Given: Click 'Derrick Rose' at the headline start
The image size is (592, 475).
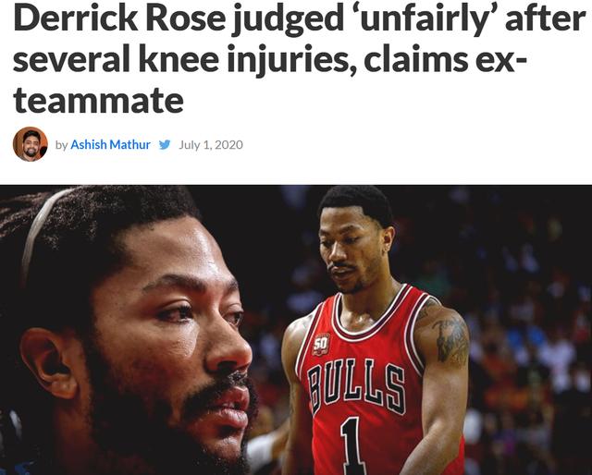Looking at the screenshot, I should point(119,18).
